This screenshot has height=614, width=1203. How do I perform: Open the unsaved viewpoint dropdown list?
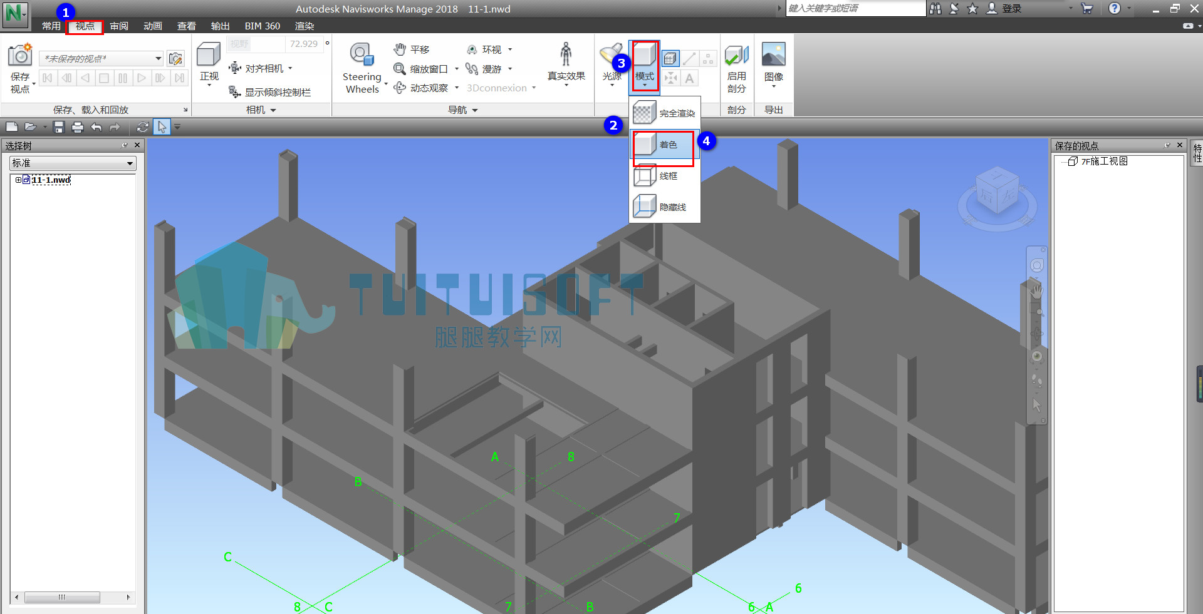(158, 58)
